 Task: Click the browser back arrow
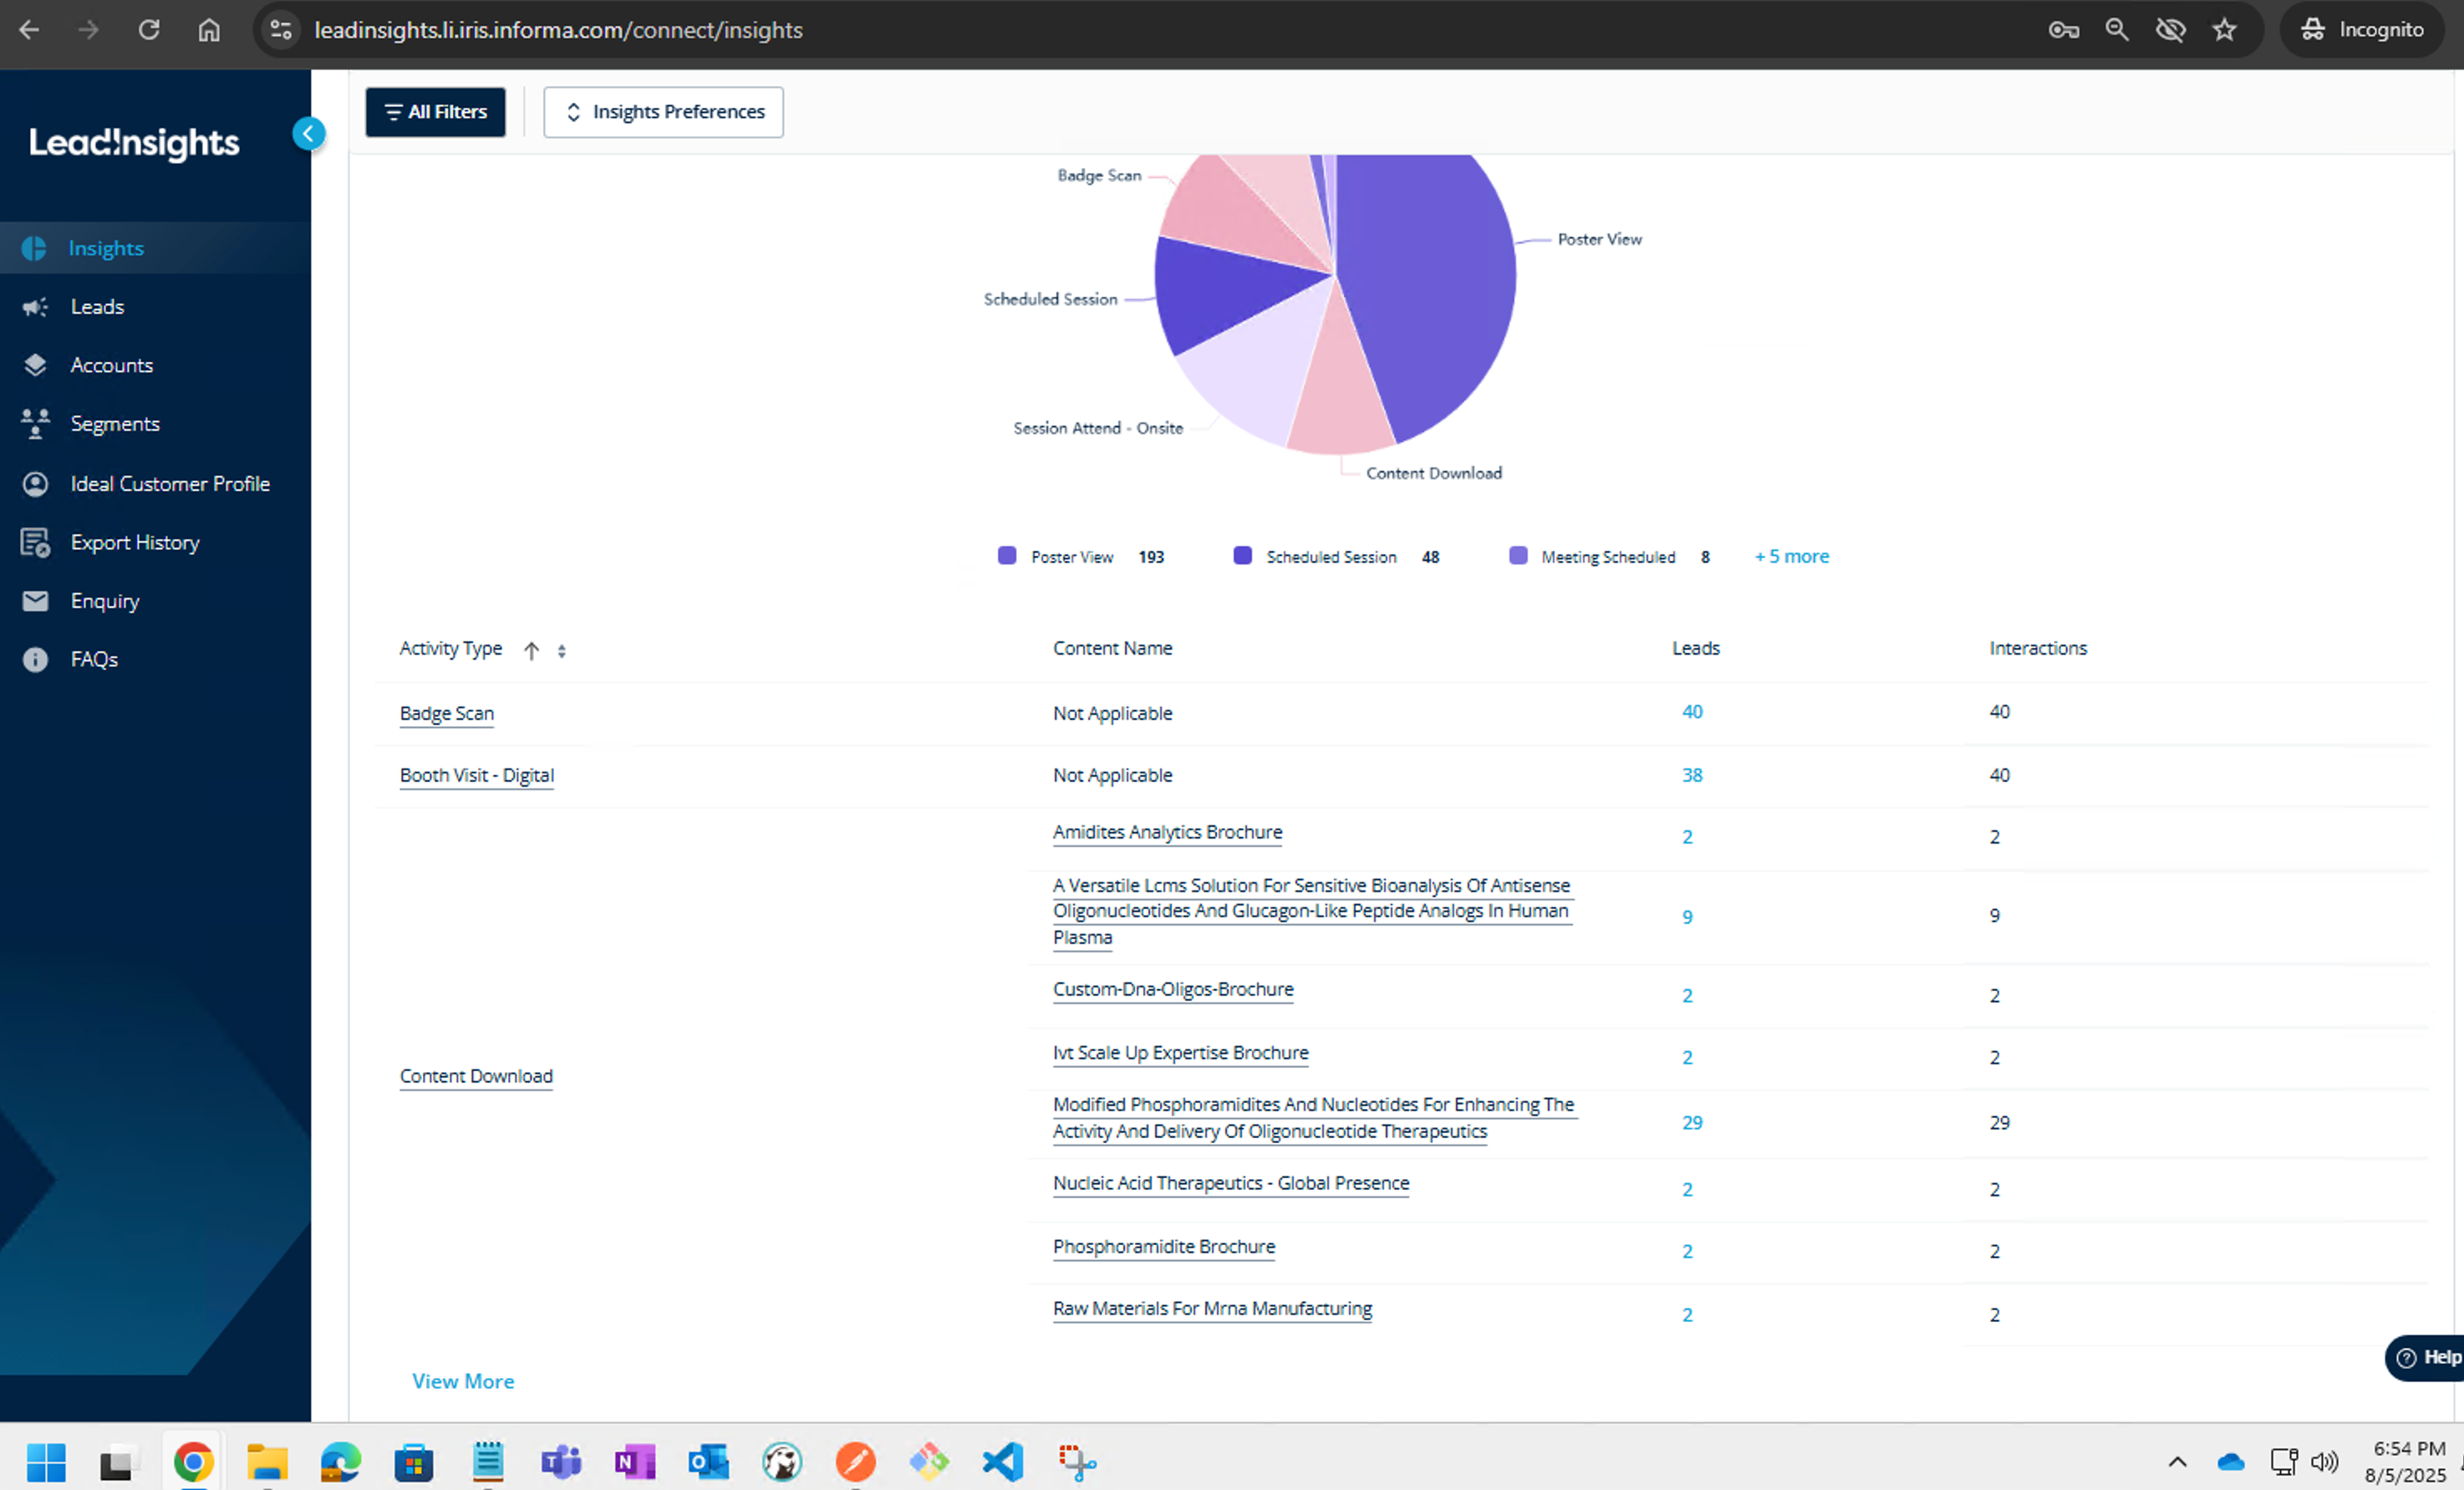[29, 30]
